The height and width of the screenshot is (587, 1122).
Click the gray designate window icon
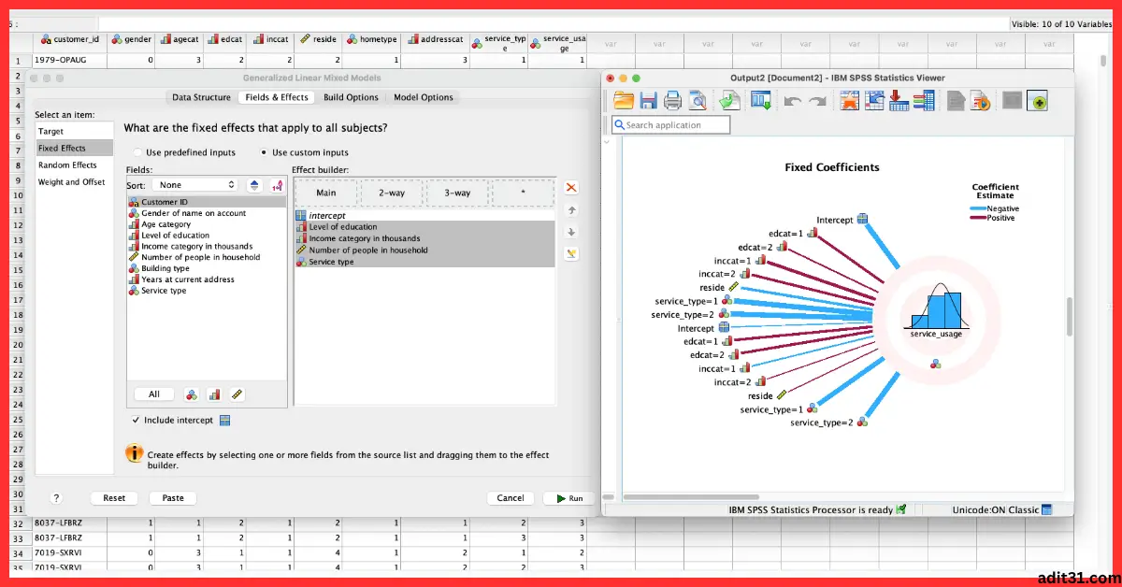(x=1012, y=100)
